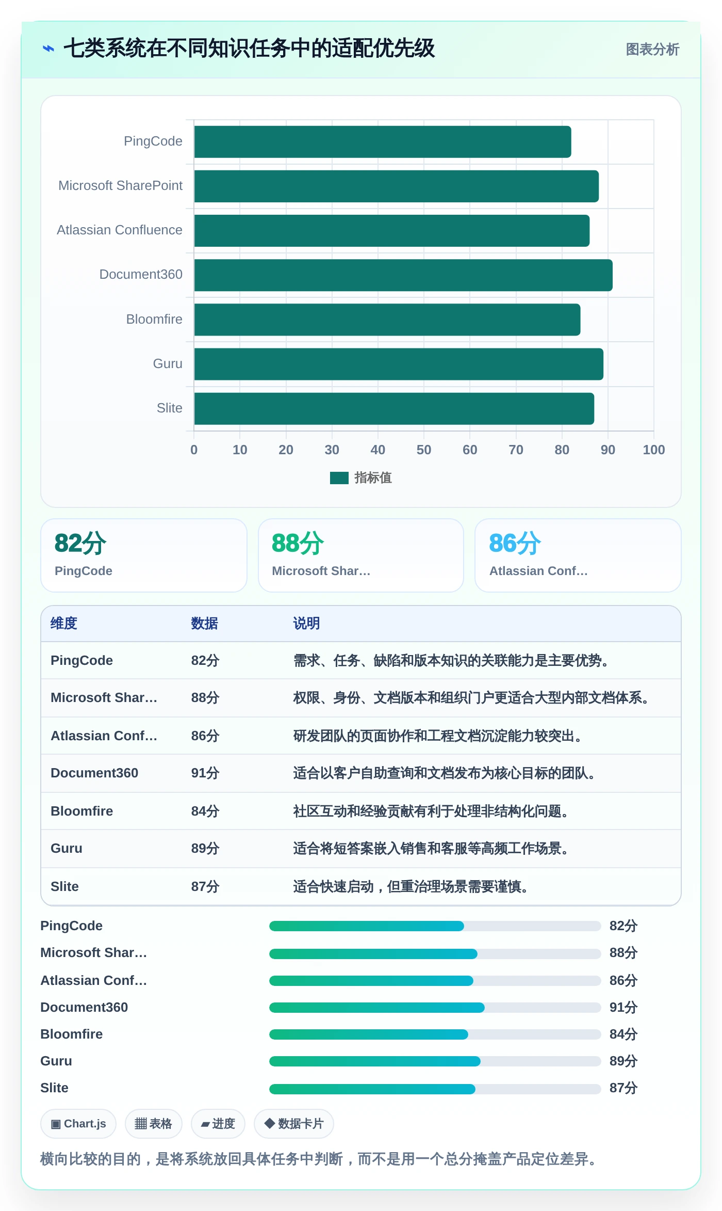Click the Microsoft Shar… 88分 progress bar
The image size is (722, 1211).
tap(435, 954)
